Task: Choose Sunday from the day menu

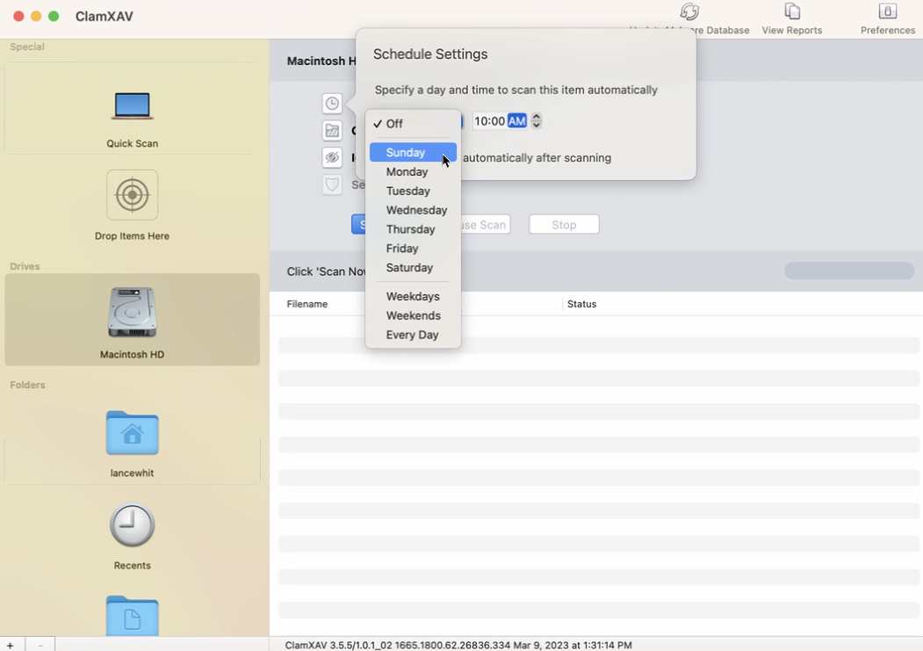Action: [x=413, y=153]
